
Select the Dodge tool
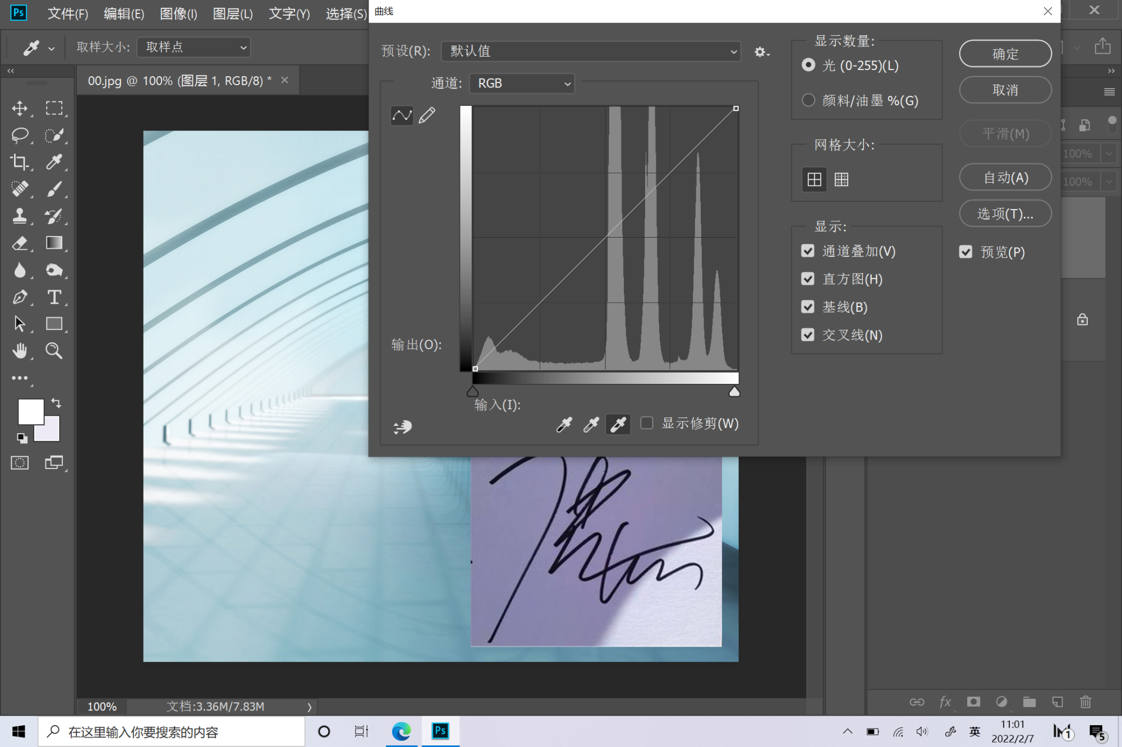point(54,270)
